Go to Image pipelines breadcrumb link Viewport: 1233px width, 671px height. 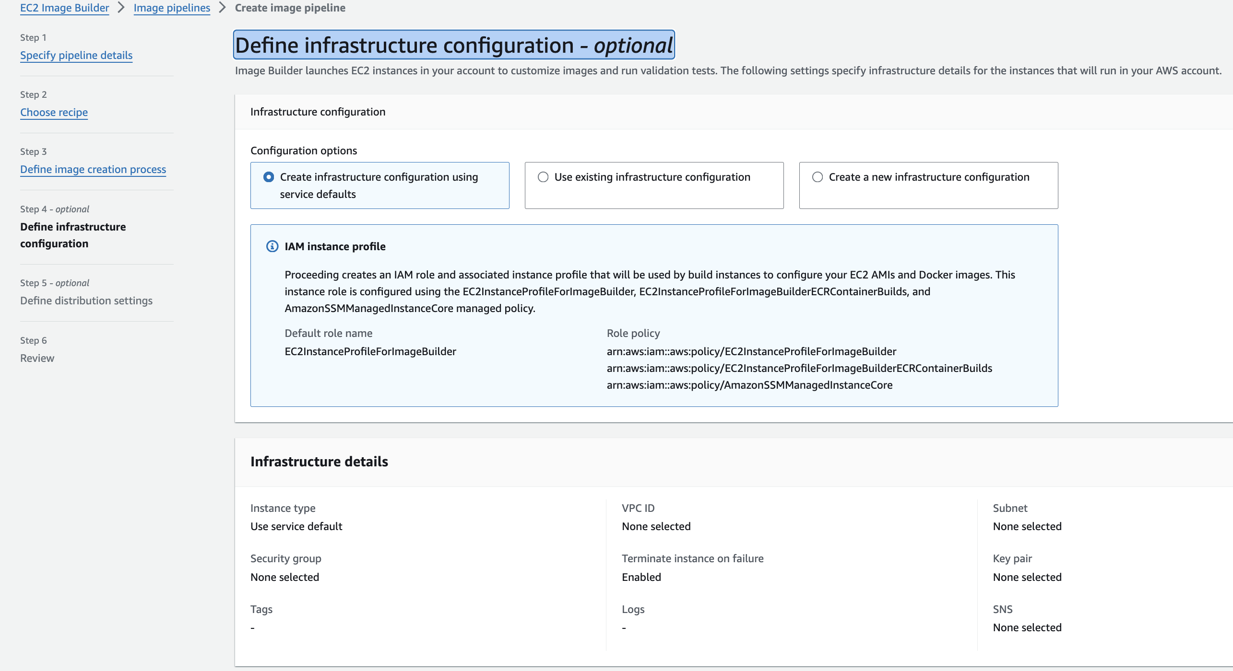tap(172, 8)
